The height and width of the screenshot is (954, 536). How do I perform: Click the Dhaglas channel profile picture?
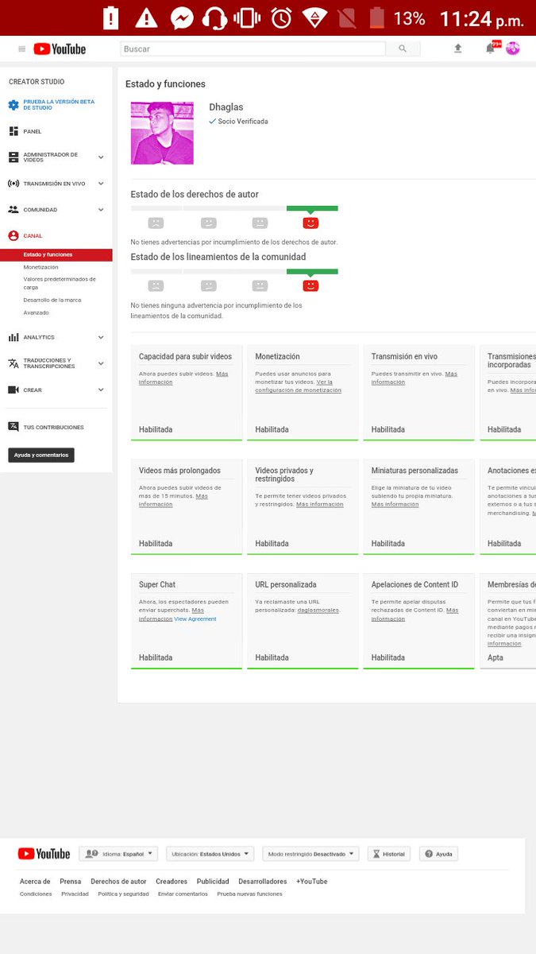point(162,134)
